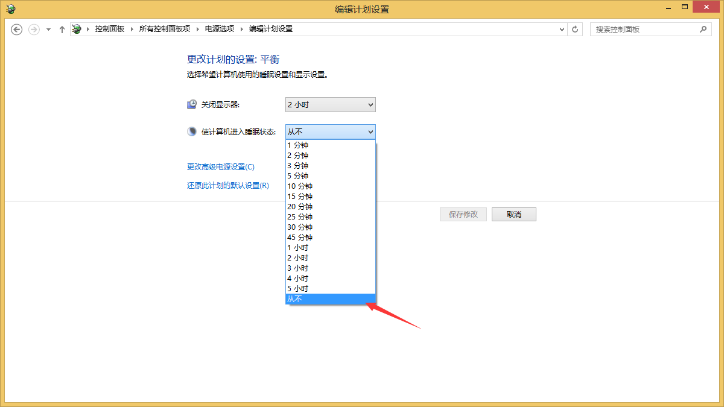
Task: Open the 关闭显示器 time dropdown
Action: [330, 105]
